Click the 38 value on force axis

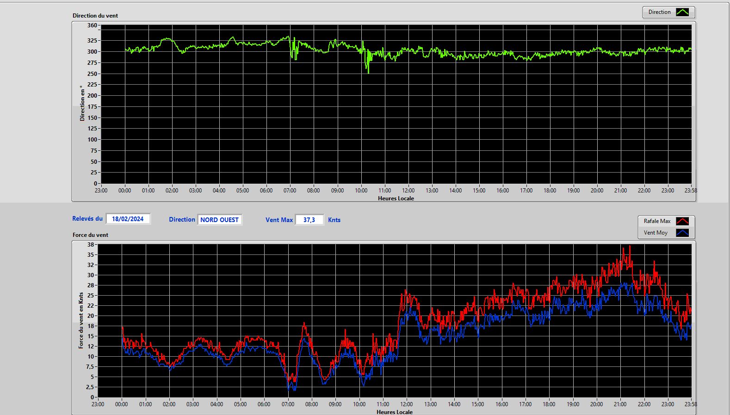(x=91, y=245)
